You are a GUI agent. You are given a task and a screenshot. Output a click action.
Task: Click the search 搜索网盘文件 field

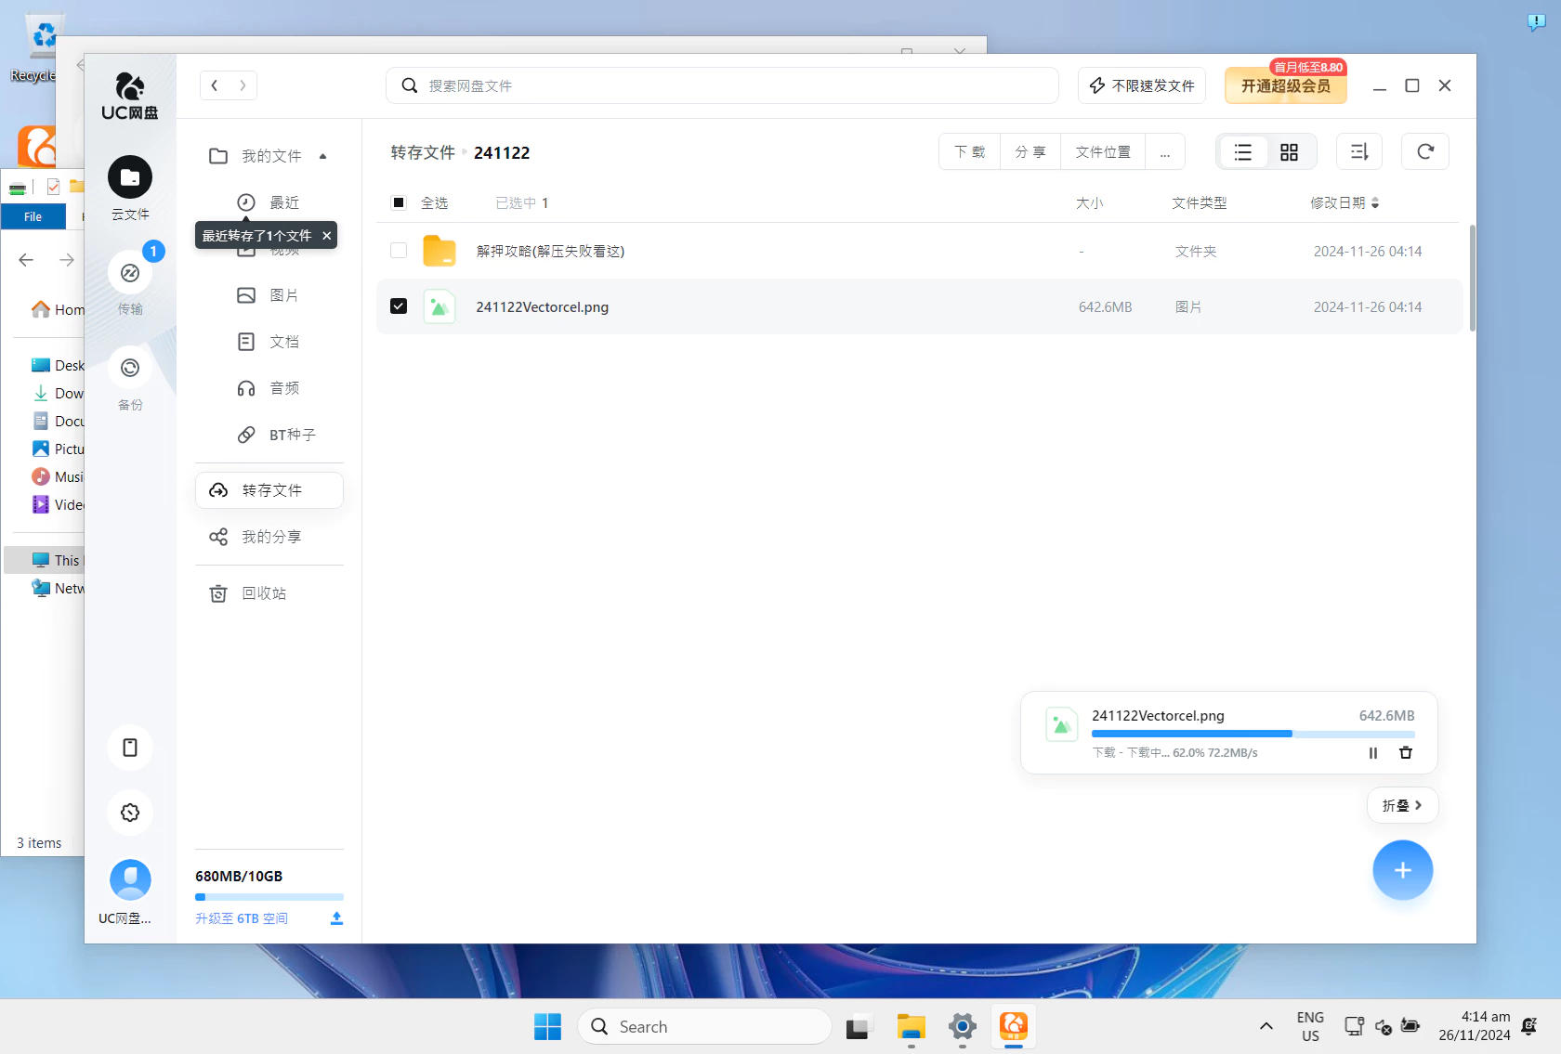point(722,85)
